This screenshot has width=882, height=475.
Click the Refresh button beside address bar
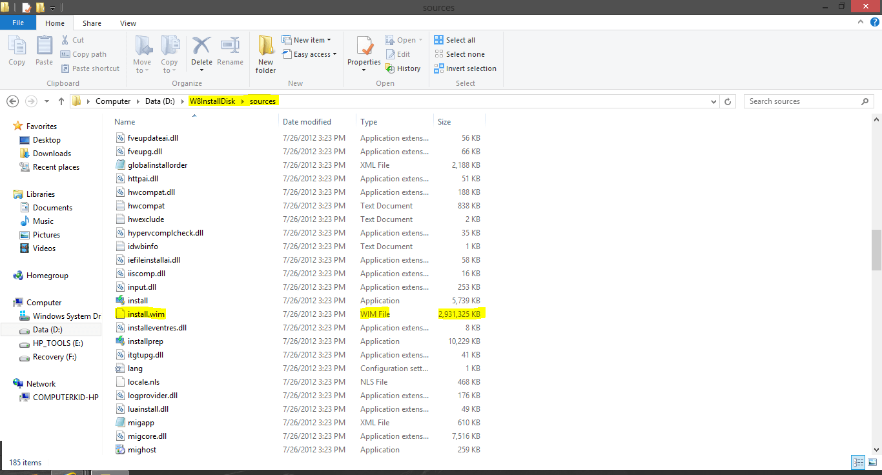coord(728,101)
